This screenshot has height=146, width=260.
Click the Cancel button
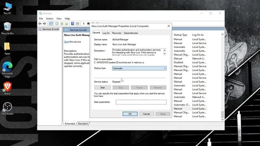[146, 114]
